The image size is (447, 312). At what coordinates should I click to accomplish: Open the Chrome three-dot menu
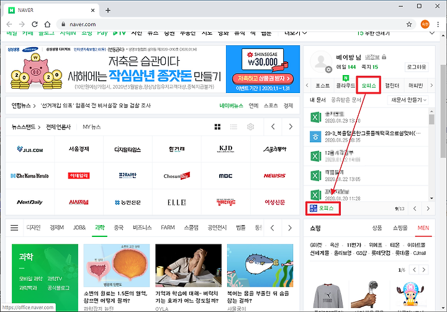pos(438,24)
